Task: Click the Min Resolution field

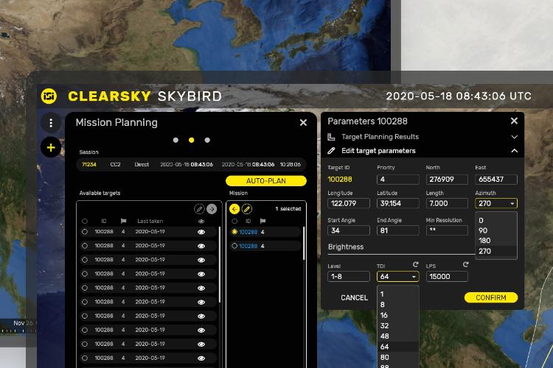Action: click(447, 230)
